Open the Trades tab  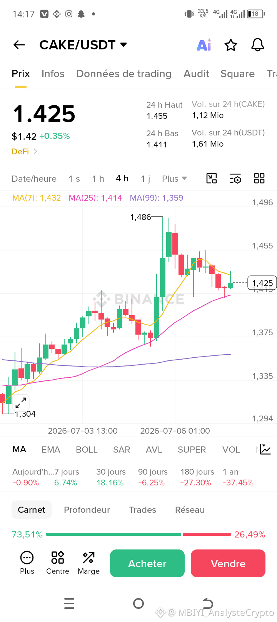pos(142,510)
